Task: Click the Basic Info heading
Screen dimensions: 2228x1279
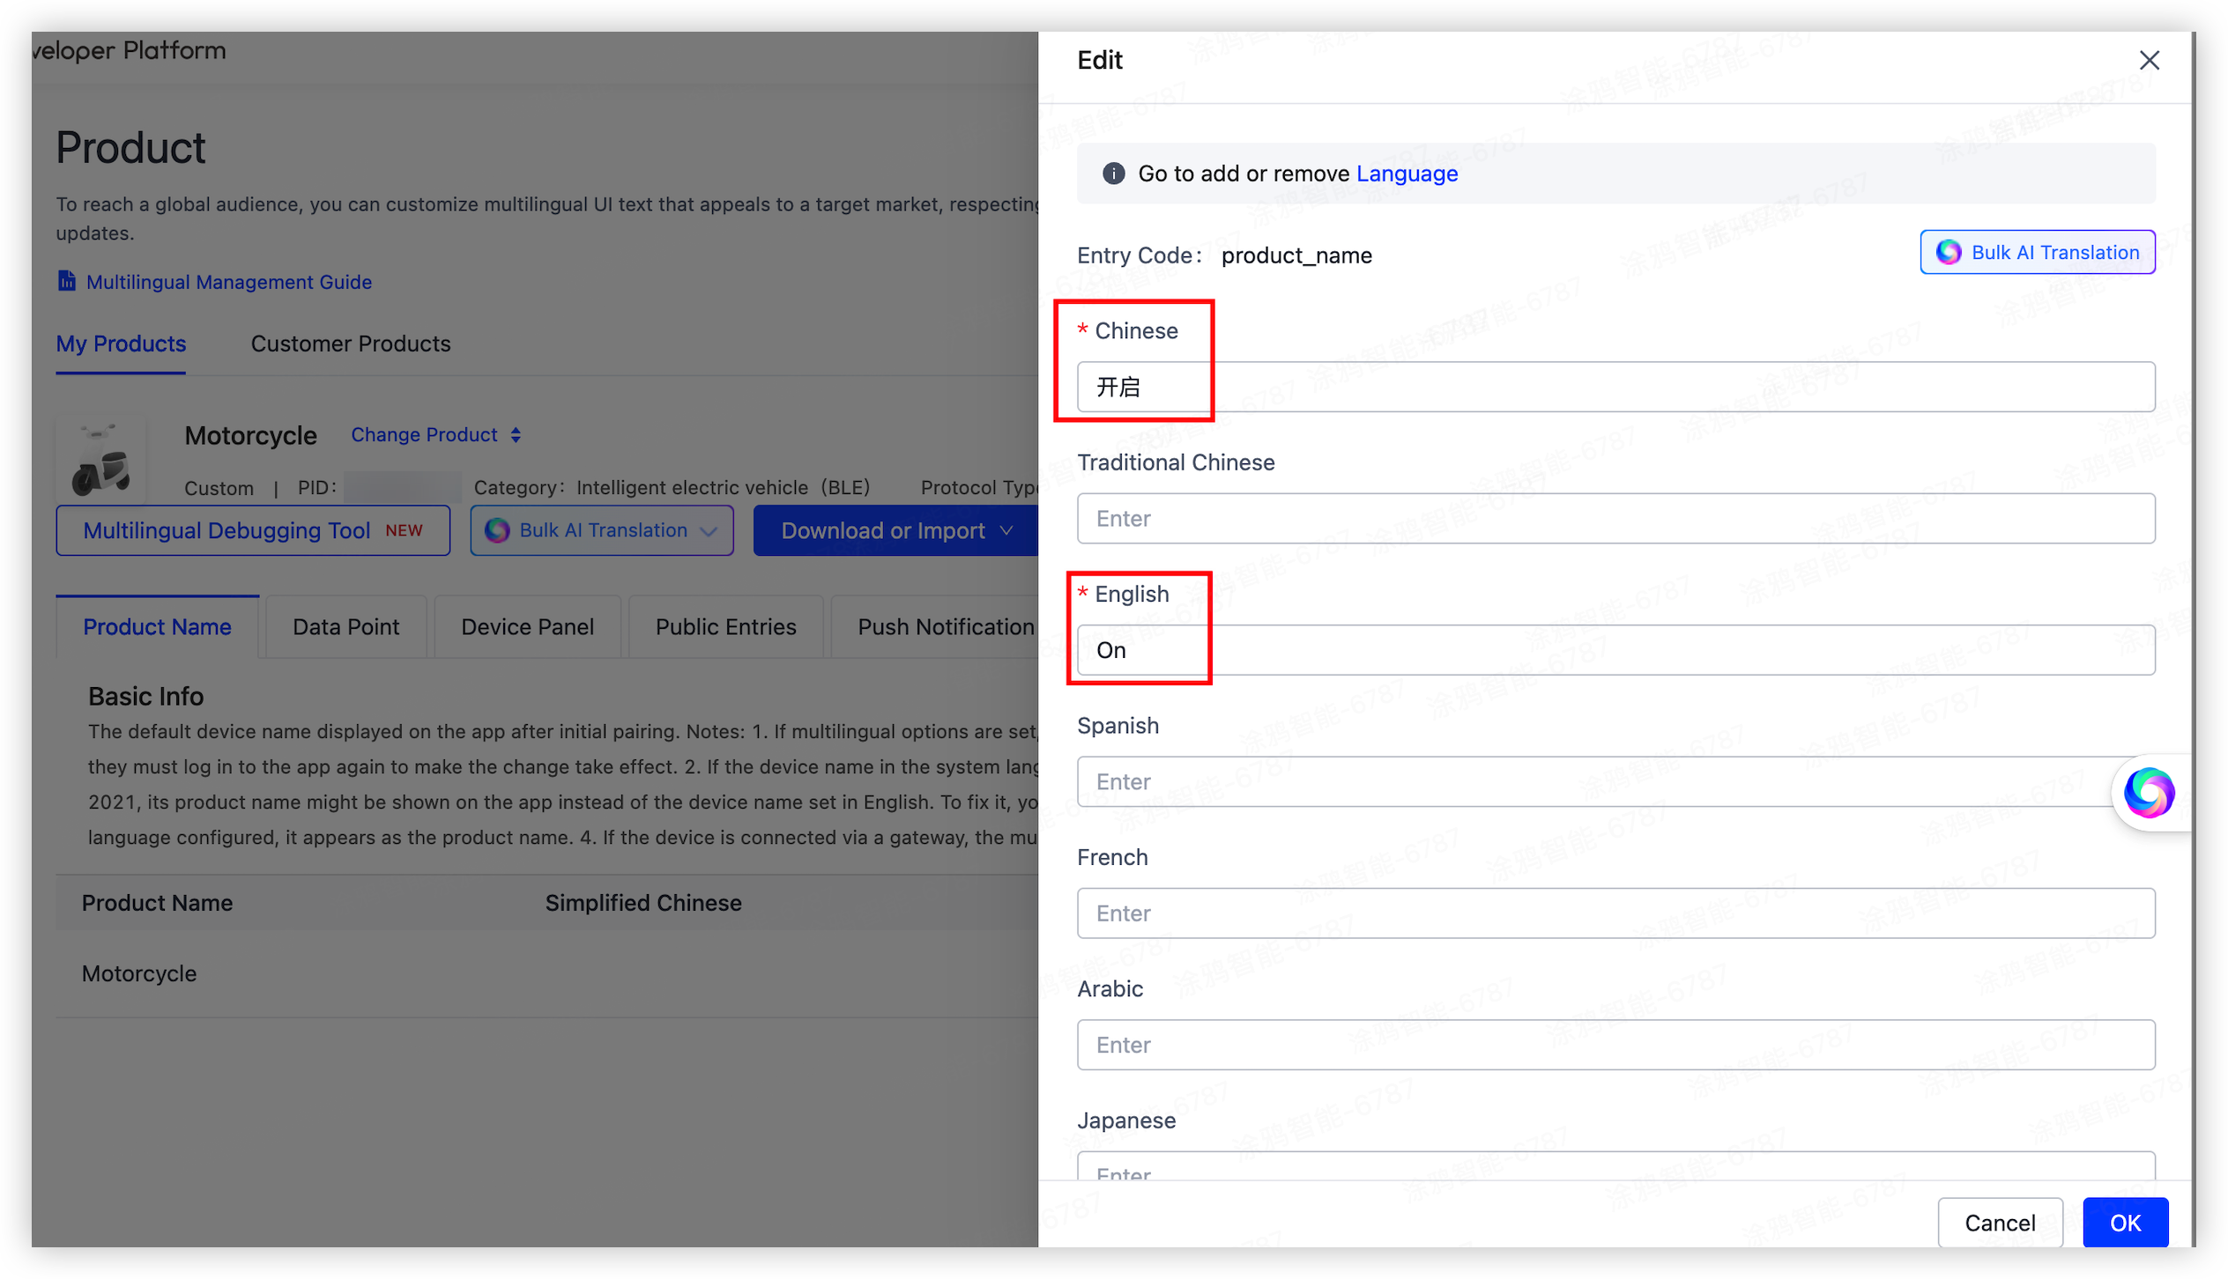Action: [x=145, y=696]
